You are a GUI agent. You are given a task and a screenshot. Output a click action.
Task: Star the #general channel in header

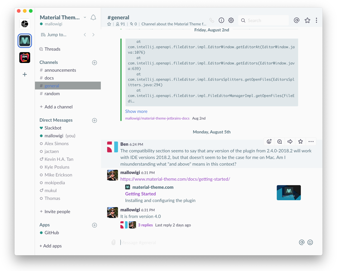click(109, 24)
